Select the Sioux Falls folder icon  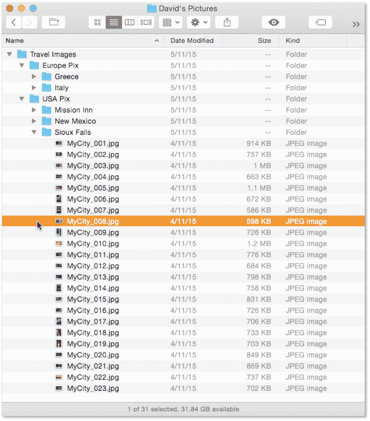(x=47, y=132)
